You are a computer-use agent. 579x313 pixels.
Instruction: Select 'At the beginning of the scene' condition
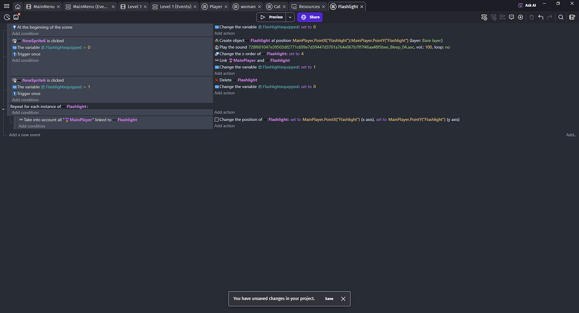(x=42, y=27)
